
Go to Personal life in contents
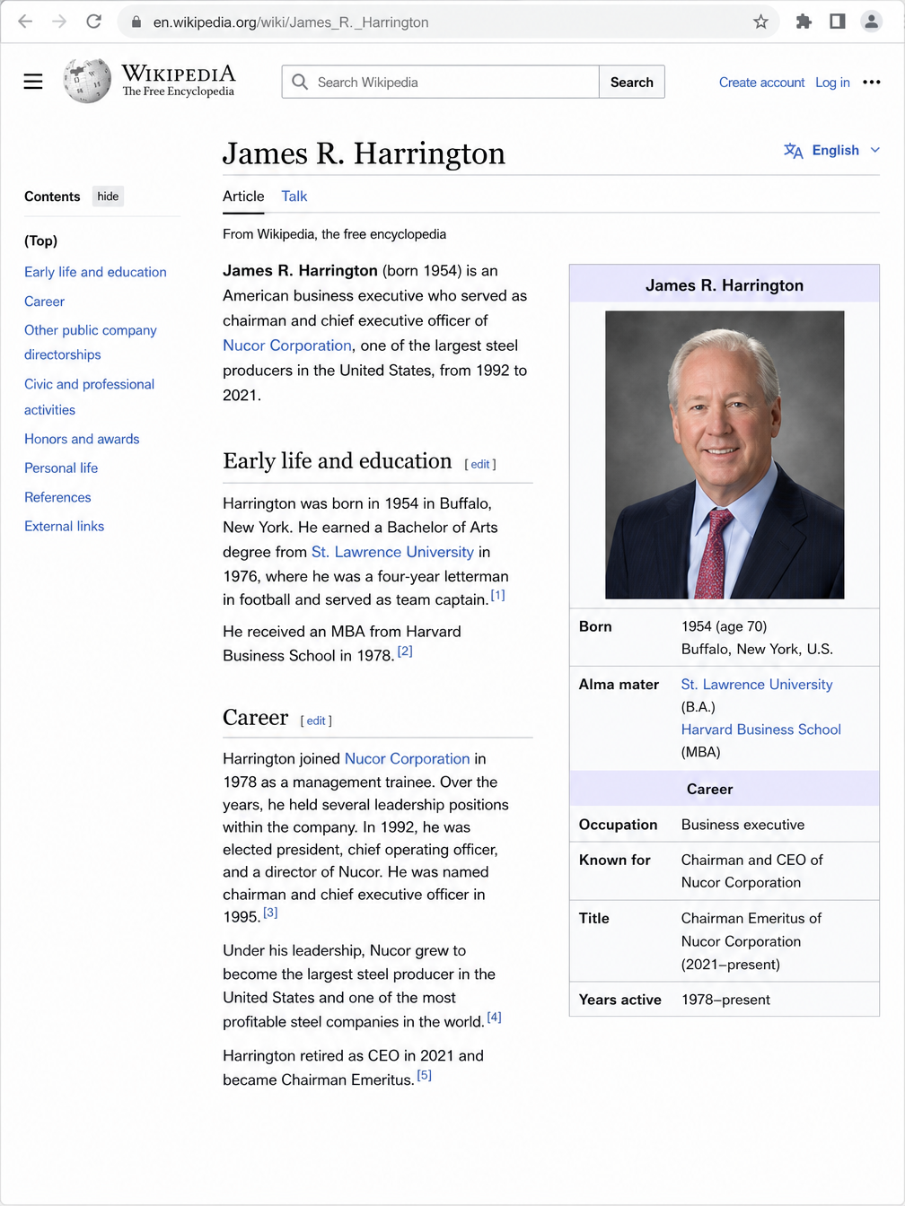pos(61,468)
